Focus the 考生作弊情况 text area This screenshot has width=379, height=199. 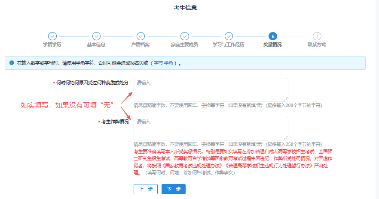pyautogui.click(x=211, y=128)
